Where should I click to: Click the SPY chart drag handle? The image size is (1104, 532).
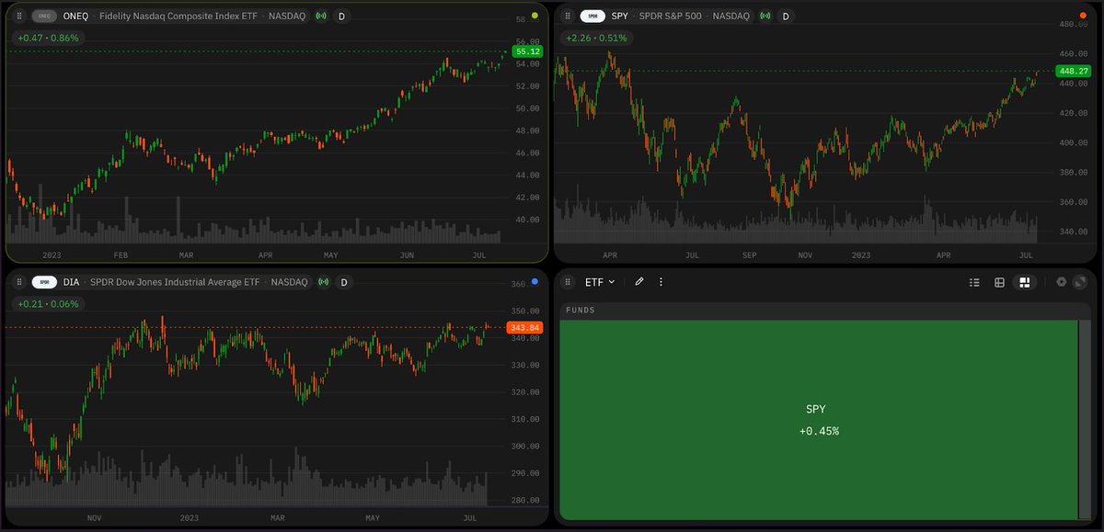tap(568, 16)
